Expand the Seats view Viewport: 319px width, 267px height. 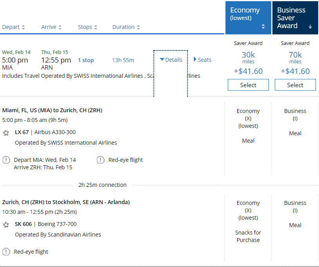(x=202, y=60)
